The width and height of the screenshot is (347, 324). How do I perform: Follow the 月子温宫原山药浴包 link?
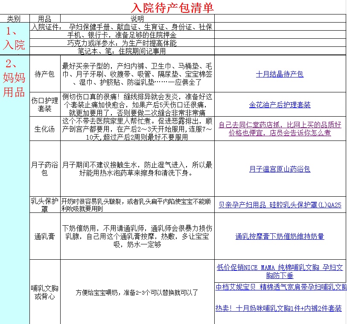(280, 169)
